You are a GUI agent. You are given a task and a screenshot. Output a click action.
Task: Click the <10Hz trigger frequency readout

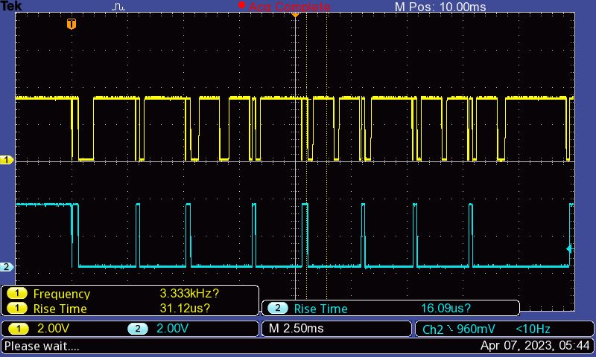[533, 329]
